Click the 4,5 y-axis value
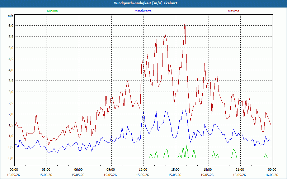The image size is (287, 179). point(11,59)
